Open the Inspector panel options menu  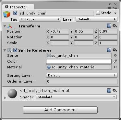coord(115,8)
